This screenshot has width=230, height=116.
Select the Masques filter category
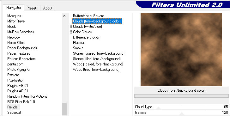[14, 16]
